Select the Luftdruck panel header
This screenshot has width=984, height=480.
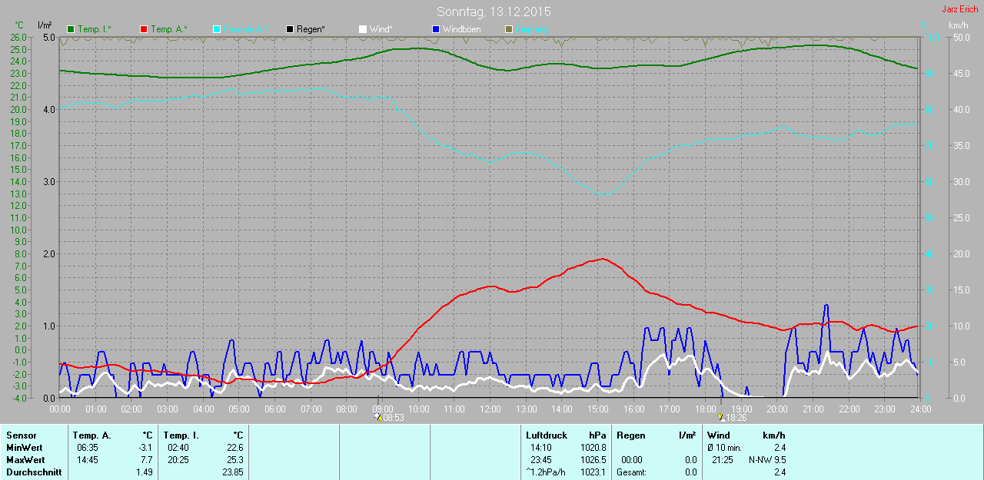click(x=547, y=435)
